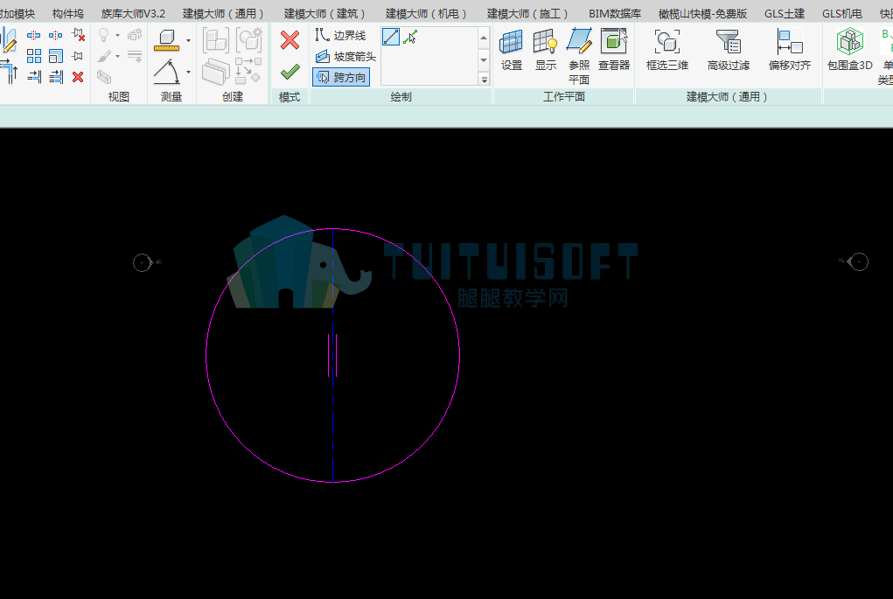Click the Unpin tool icon
This screenshot has height=599, width=893.
pyautogui.click(x=78, y=35)
